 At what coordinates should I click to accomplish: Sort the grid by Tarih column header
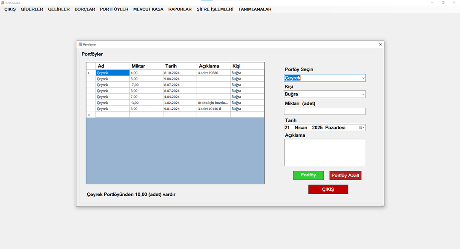tap(180, 66)
